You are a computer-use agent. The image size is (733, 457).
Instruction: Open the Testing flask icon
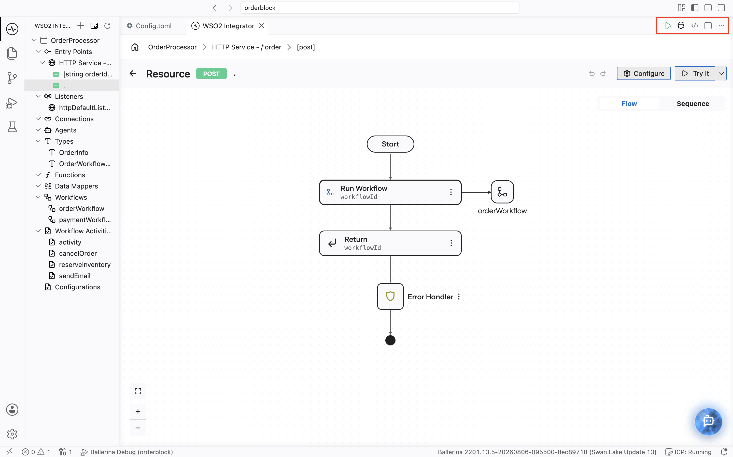pyautogui.click(x=12, y=127)
